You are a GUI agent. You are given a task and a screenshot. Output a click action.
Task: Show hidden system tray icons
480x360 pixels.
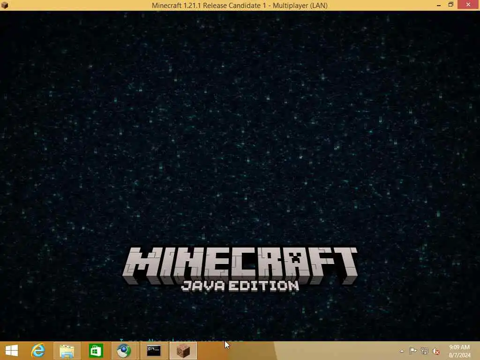tap(402, 351)
